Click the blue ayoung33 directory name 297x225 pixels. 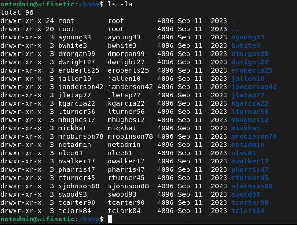click(x=247, y=38)
